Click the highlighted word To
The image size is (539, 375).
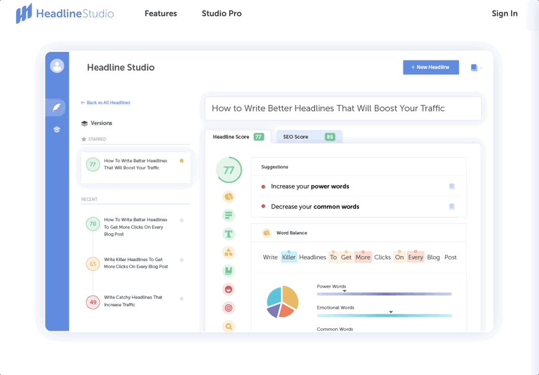coord(334,257)
